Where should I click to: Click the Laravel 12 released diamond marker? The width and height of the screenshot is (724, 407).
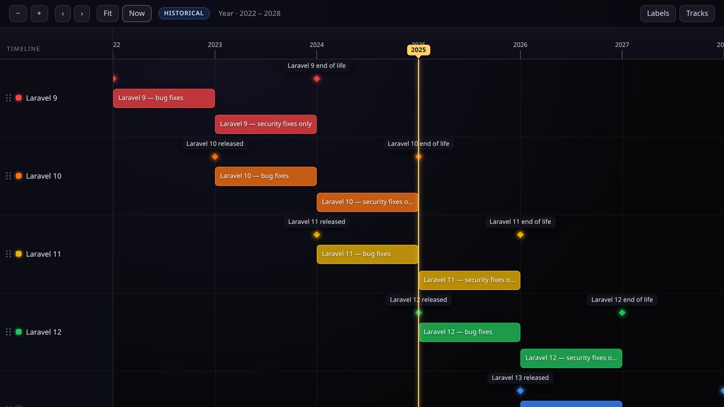[x=419, y=312]
